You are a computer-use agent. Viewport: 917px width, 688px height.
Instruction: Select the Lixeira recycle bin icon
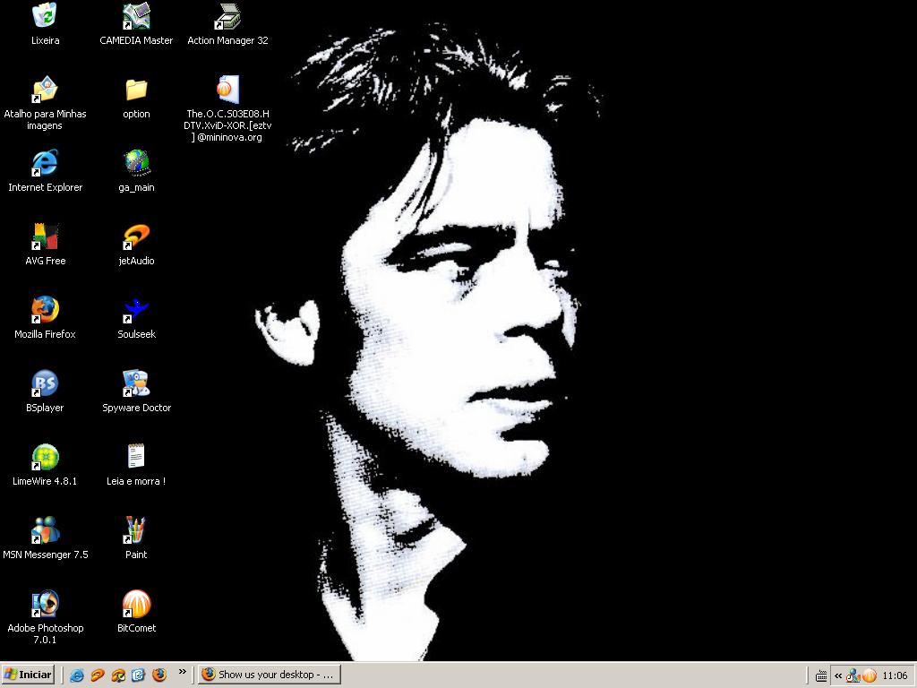(45, 16)
